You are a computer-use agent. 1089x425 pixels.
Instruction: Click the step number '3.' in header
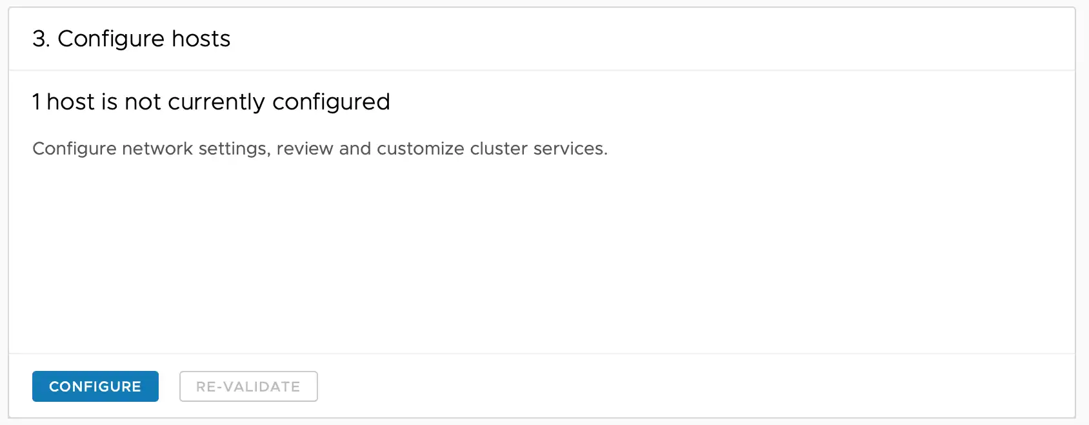tap(41, 39)
